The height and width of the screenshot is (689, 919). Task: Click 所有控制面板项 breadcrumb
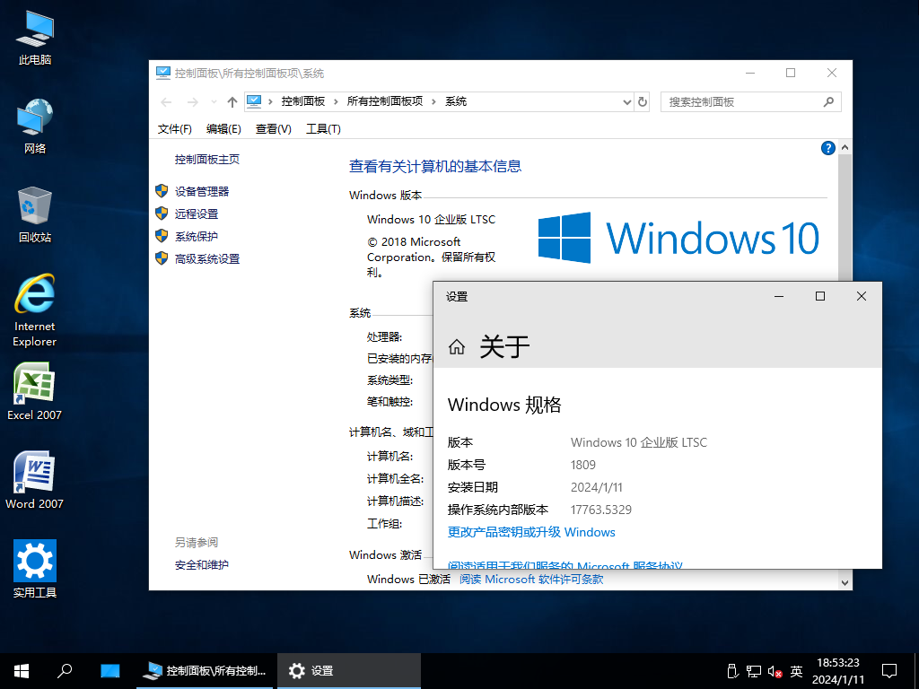pos(384,101)
